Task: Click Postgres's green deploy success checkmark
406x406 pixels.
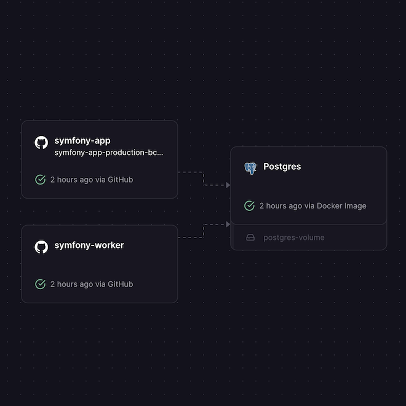Action: click(249, 205)
